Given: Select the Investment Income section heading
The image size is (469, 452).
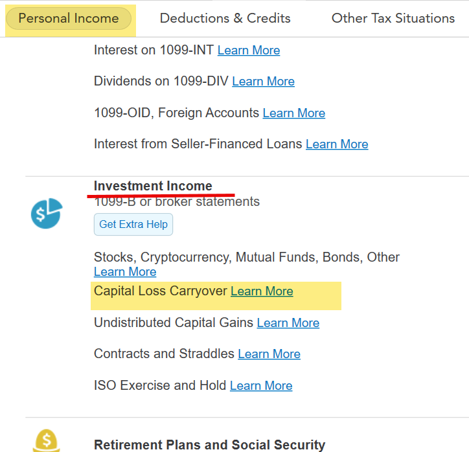Looking at the screenshot, I should 153,186.
